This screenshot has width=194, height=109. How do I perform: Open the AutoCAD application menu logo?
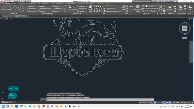click(x=2, y=2)
